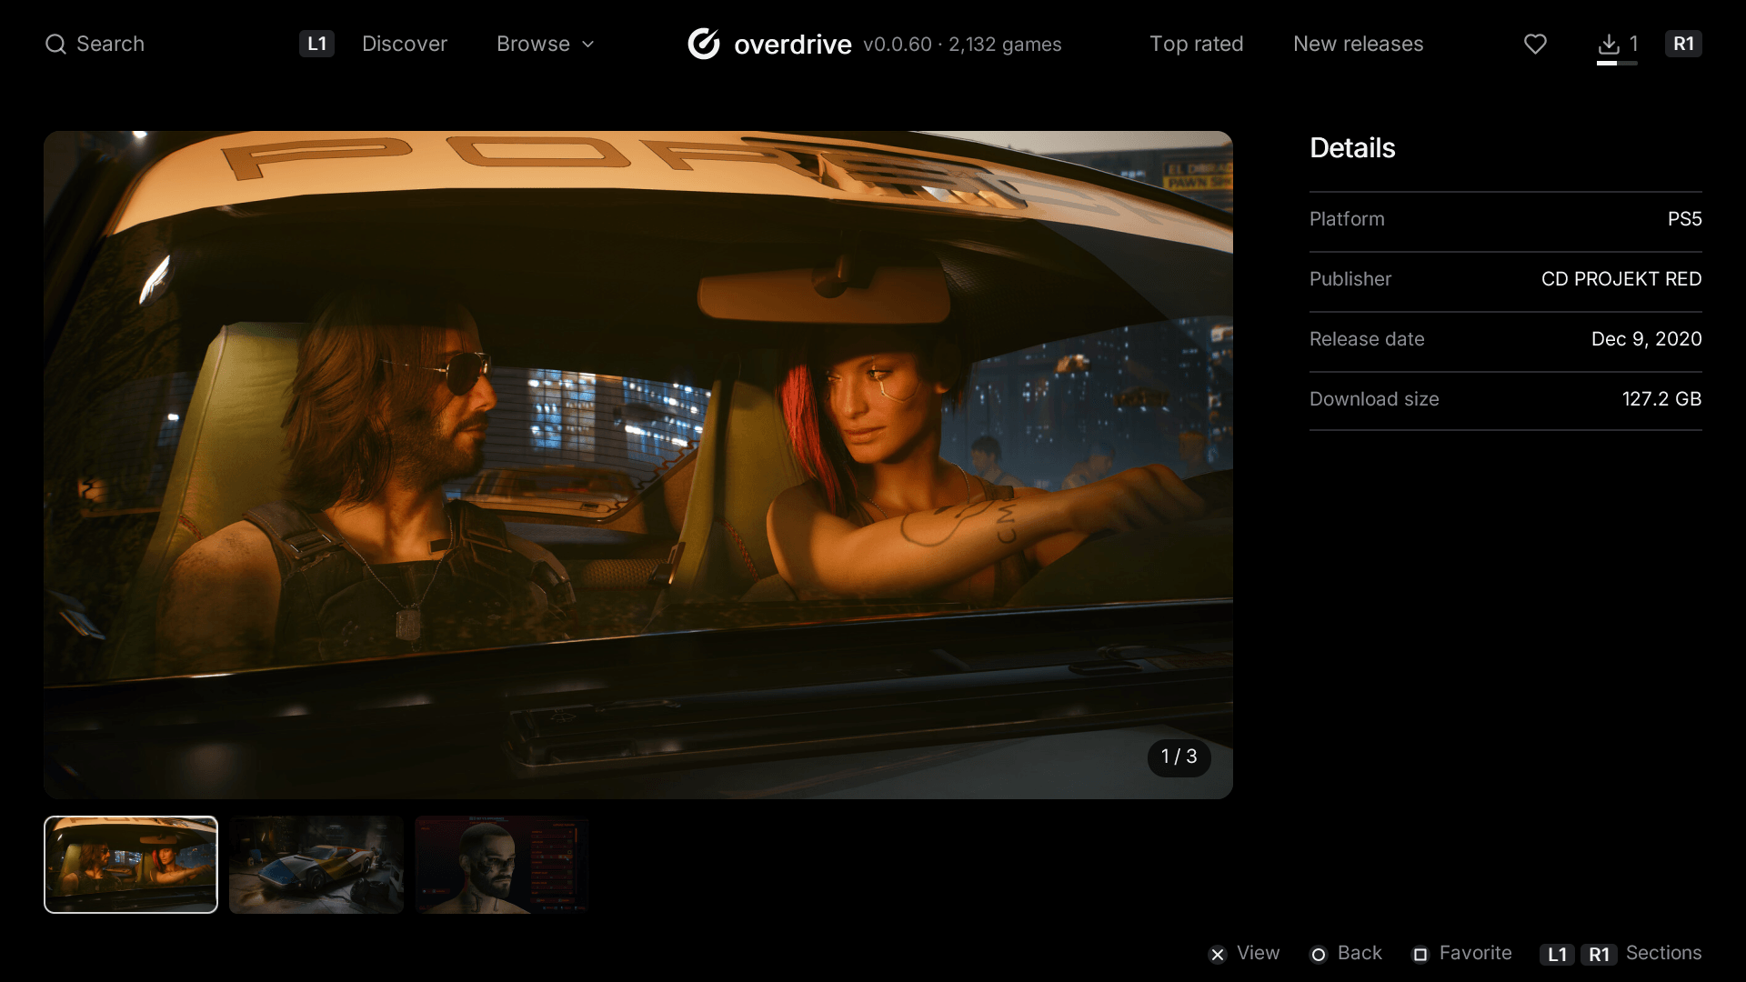Screen dimensions: 1746x982
Task: Click the 1 / 3 image counter
Action: click(1179, 757)
